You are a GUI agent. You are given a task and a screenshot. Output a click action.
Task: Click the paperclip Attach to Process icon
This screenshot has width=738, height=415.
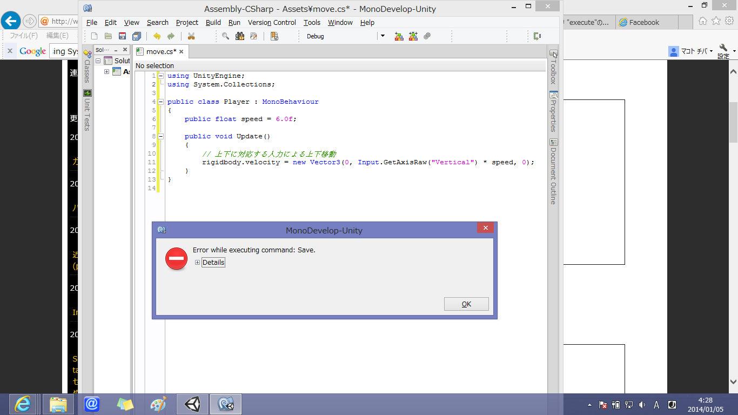point(427,36)
